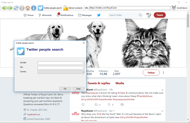Click the vertical scrollbar thumb
Screen dimensions: 190x123
tap(188, 20)
